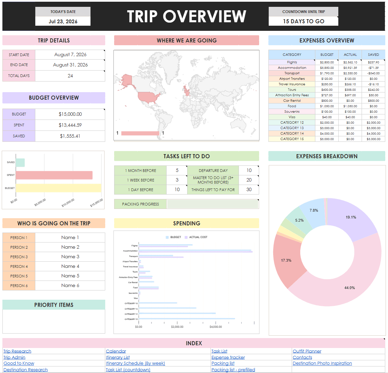This screenshot has width=388, height=373.
Task: Click the 17.3% pie chart slice
Action: (x=287, y=260)
